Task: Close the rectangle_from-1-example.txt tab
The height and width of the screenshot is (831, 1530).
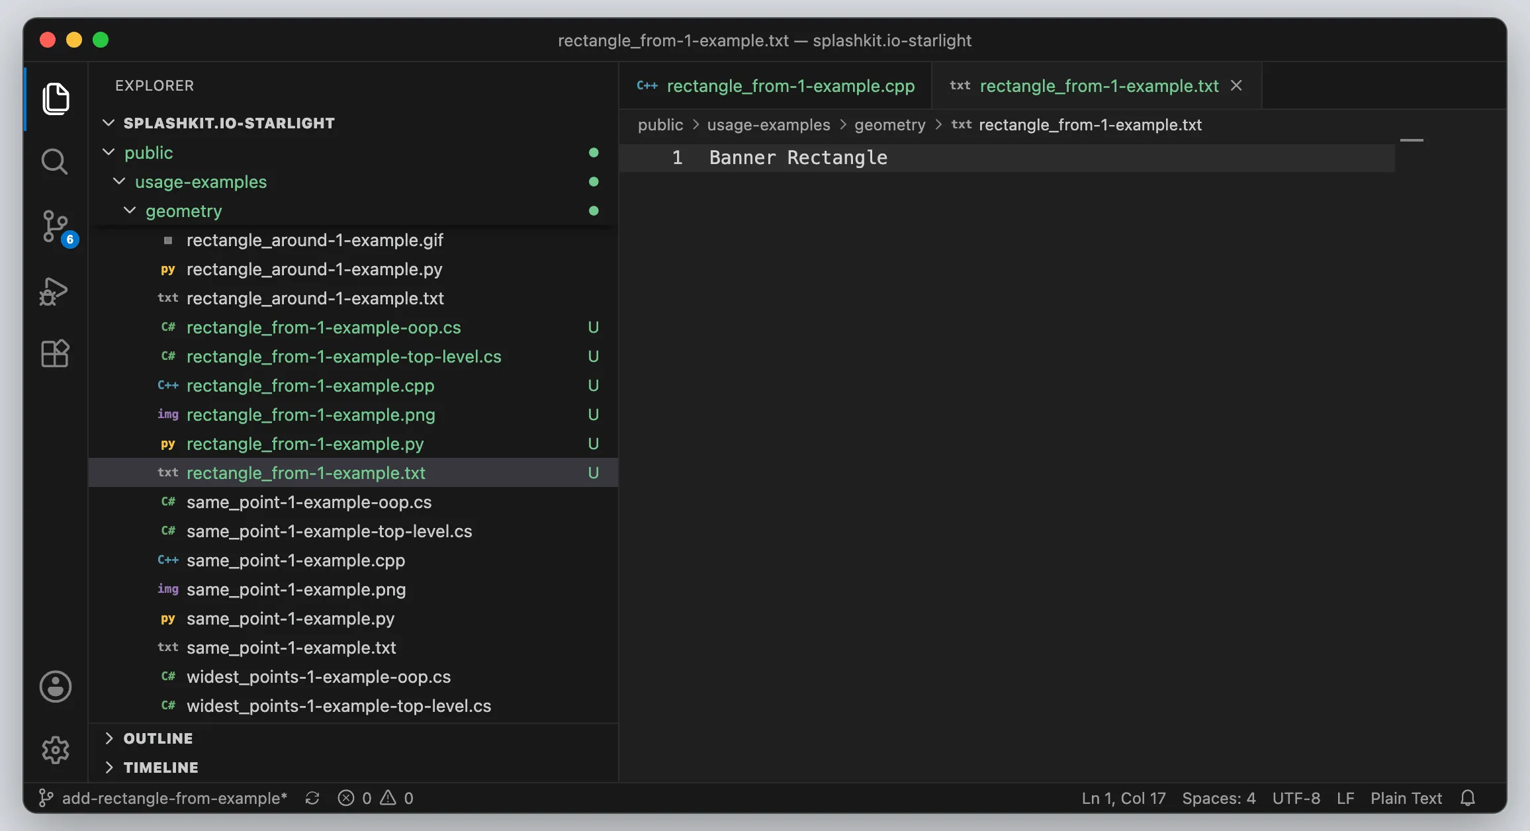Action: point(1236,85)
